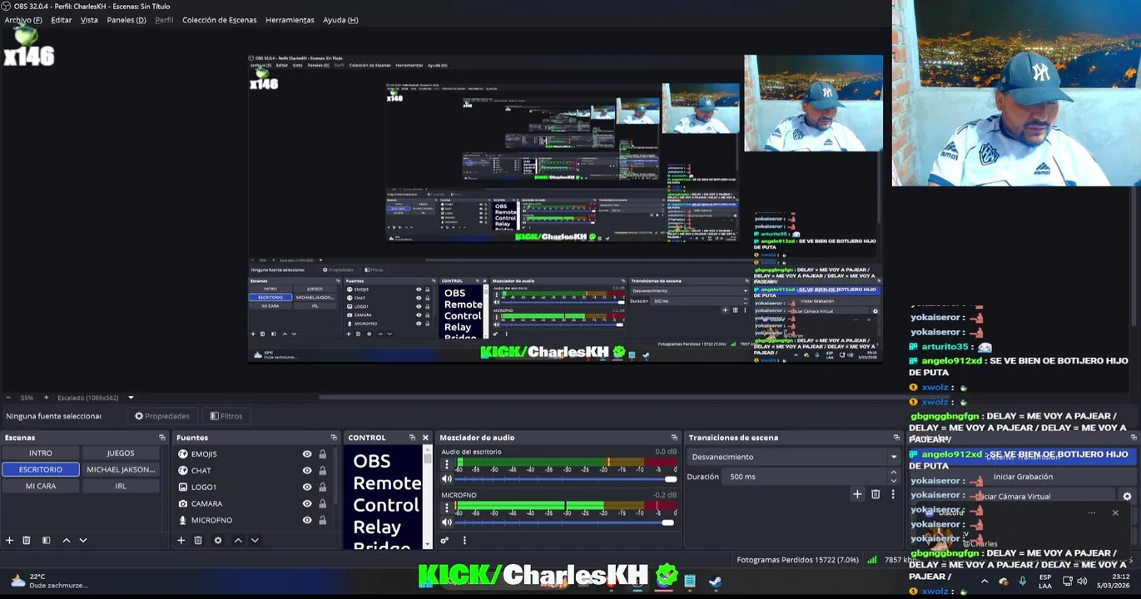
Task: Increase transition duration with up arrow
Action: 894,473
